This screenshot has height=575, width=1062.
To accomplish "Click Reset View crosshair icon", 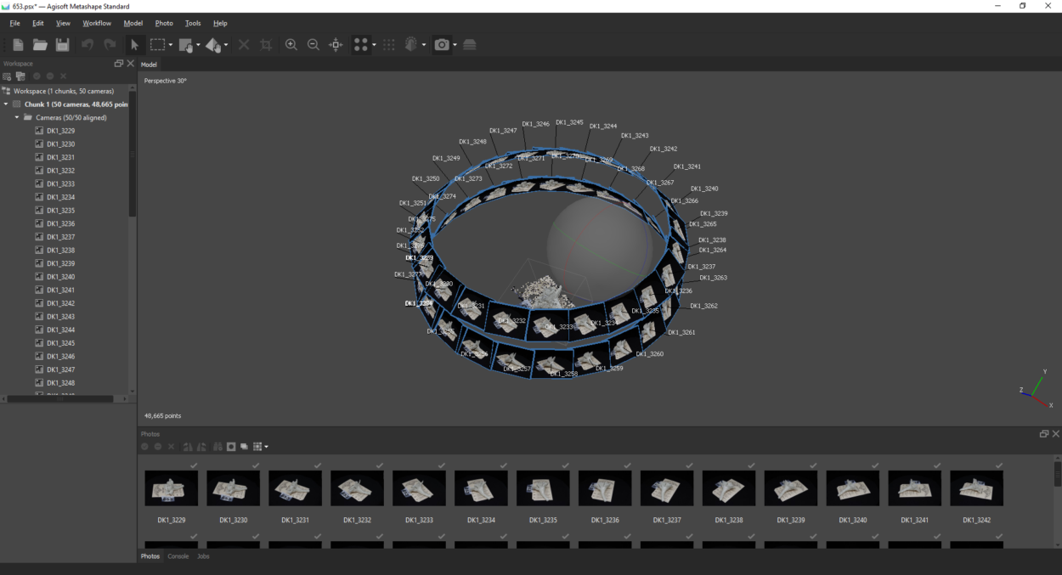I will 335,44.
